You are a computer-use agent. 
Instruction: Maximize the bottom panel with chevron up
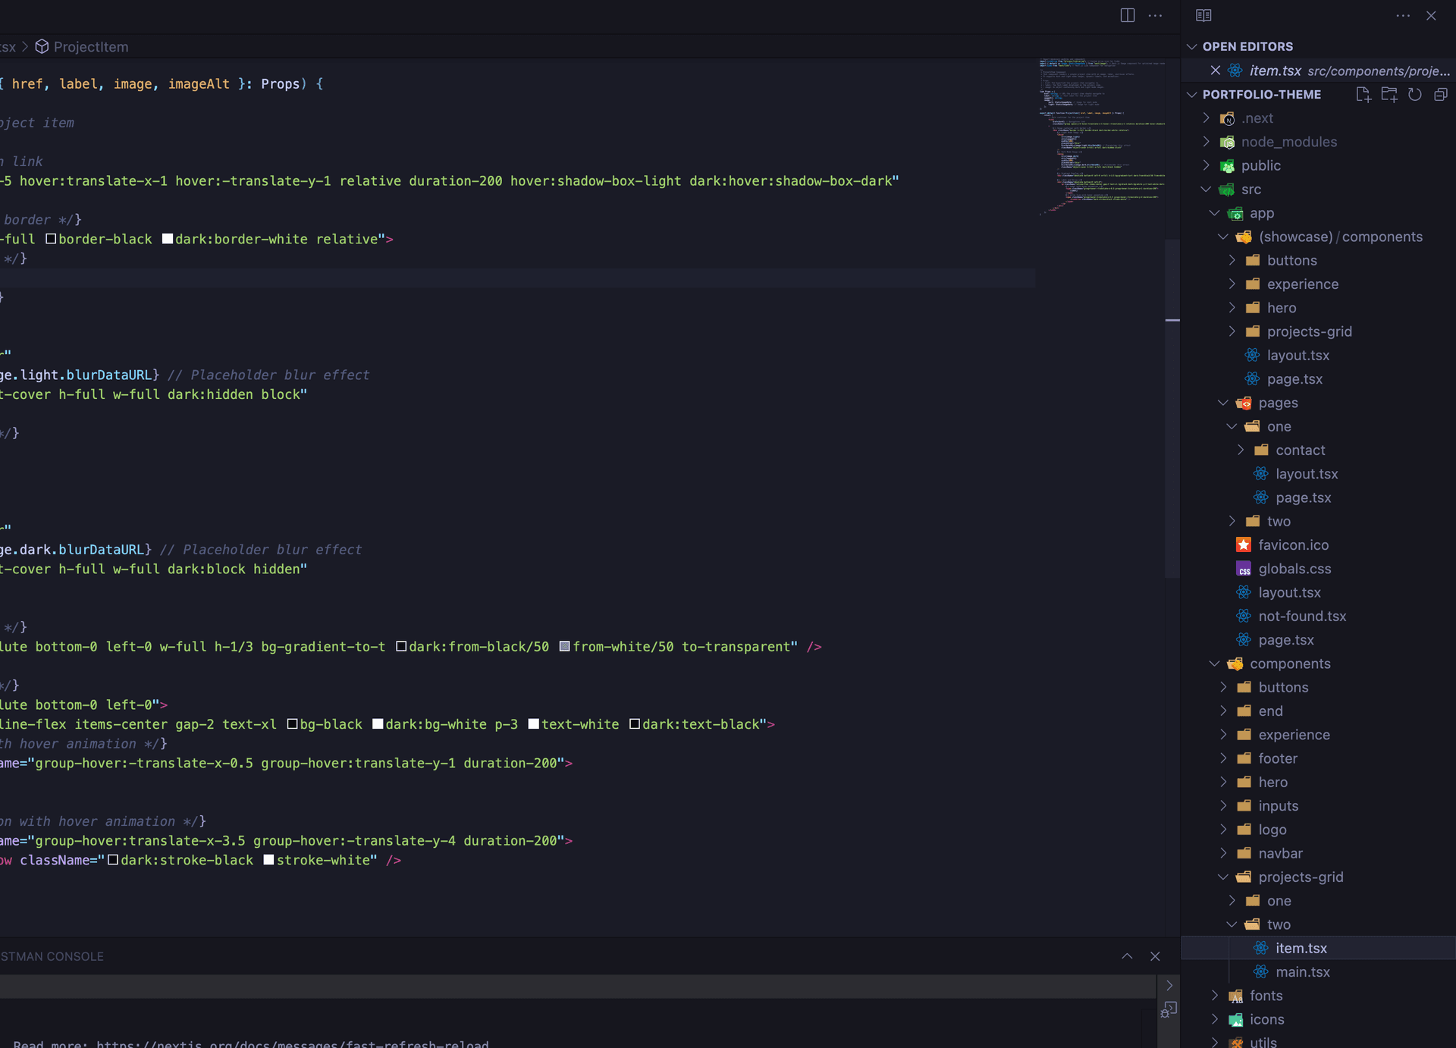[x=1127, y=956]
